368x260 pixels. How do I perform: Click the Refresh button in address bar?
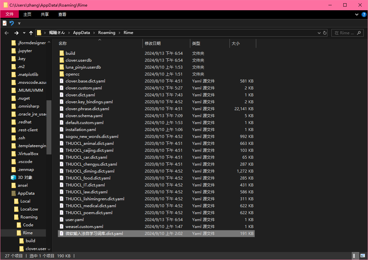pyautogui.click(x=325, y=33)
